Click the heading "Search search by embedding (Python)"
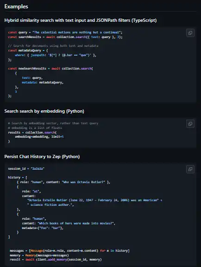 (44, 111)
